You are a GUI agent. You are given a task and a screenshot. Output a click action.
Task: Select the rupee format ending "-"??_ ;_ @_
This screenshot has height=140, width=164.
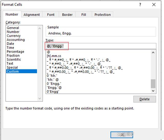pyautogui.click(x=98, y=68)
